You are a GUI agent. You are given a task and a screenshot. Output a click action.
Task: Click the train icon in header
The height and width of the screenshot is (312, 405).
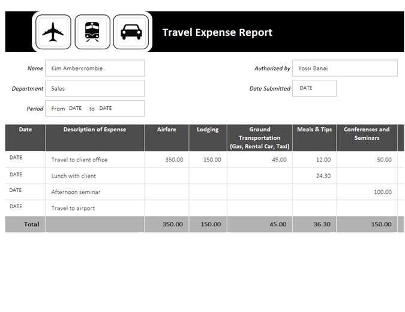click(x=92, y=32)
